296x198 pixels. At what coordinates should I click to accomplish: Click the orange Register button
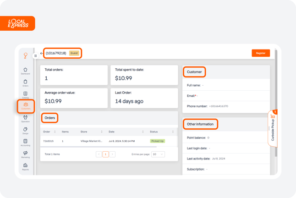coord(261,53)
